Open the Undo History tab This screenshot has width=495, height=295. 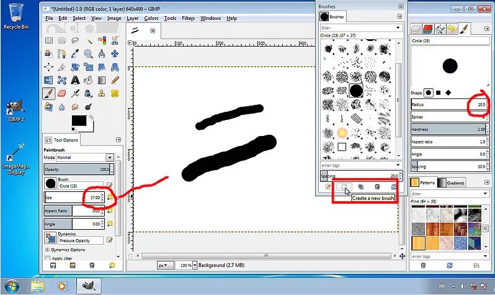click(x=452, y=29)
